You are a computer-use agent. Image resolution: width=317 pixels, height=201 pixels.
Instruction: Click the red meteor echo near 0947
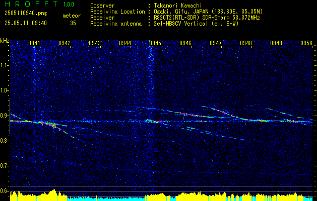click(220, 111)
